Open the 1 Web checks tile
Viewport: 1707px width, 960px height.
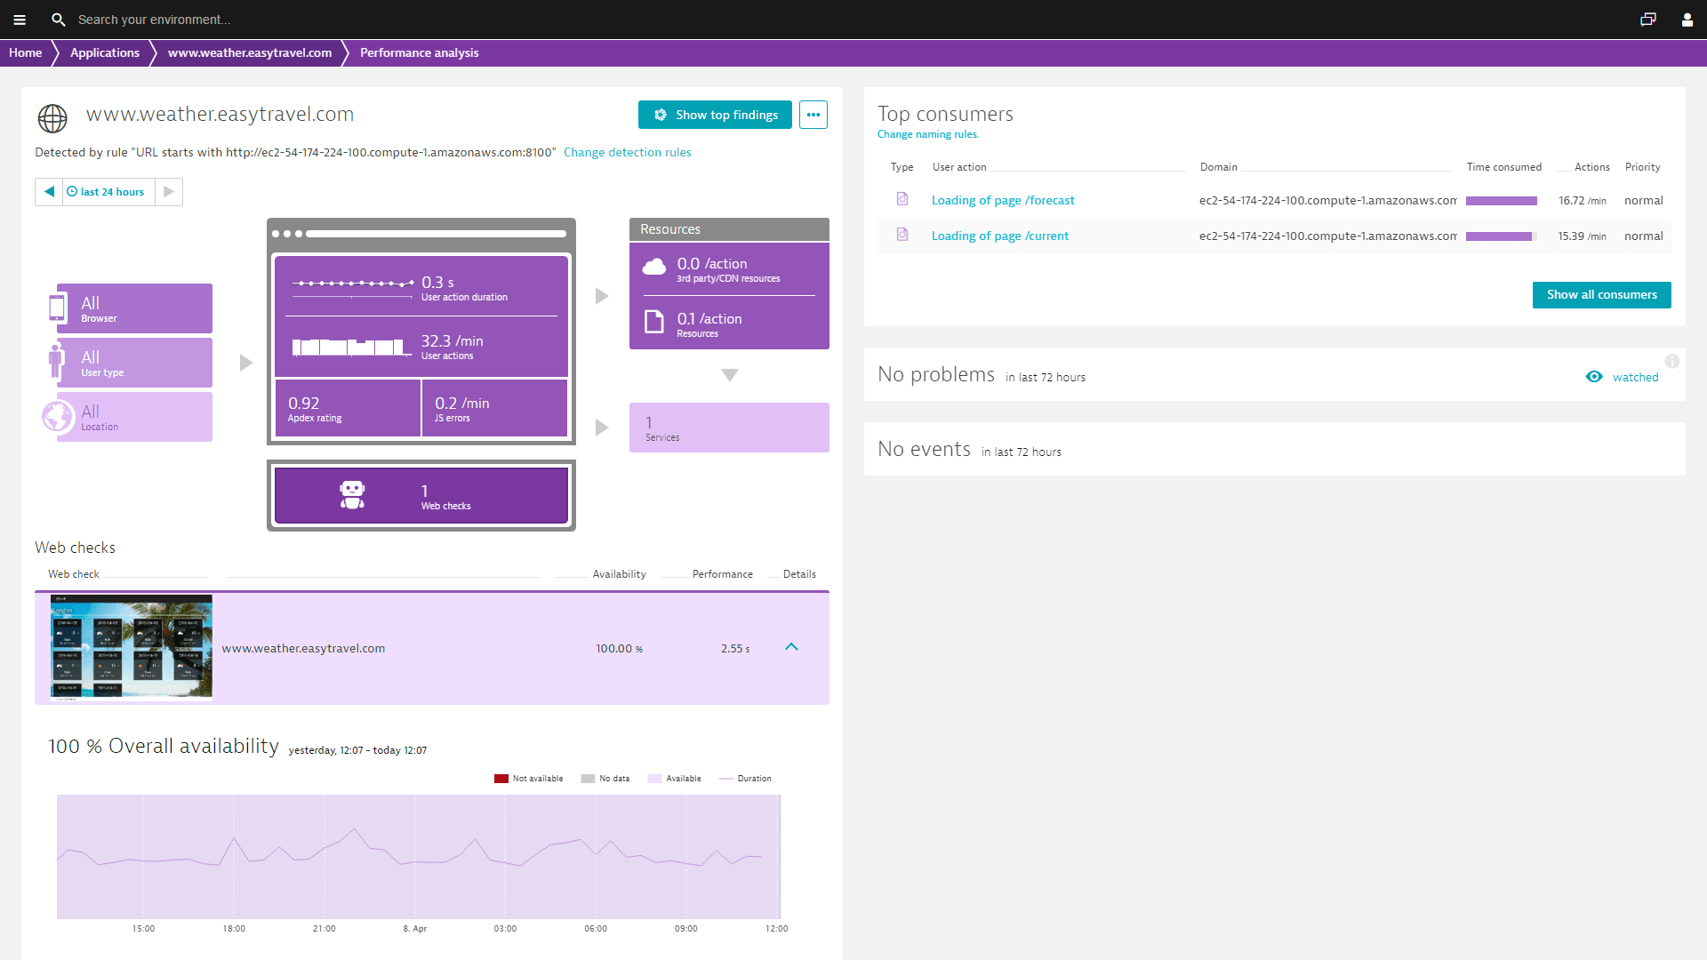[421, 496]
